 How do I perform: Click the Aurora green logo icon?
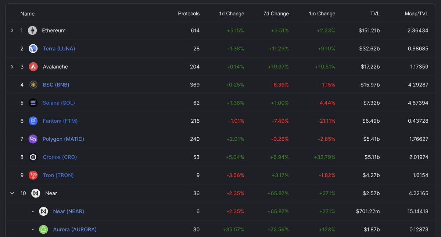43,230
